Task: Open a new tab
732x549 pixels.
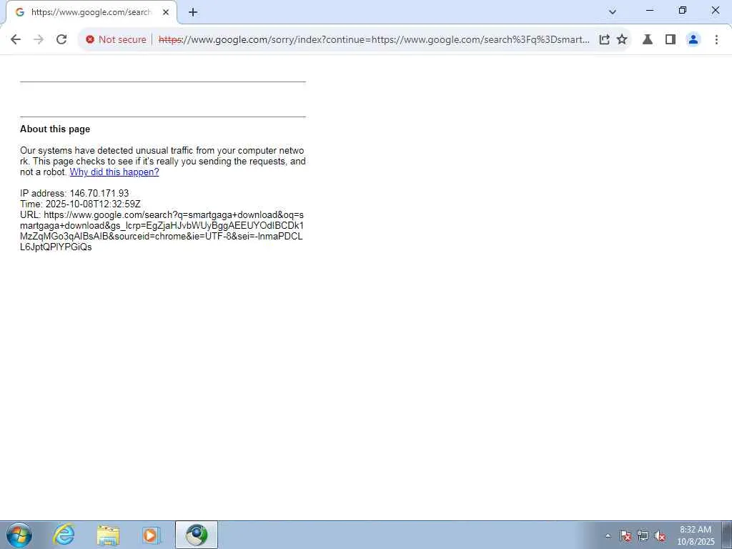Action: point(193,13)
